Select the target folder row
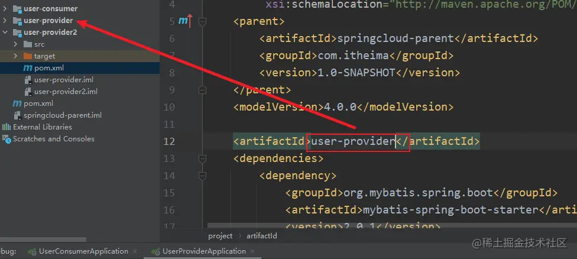Screen dimensions: 577x259 (80, 56)
